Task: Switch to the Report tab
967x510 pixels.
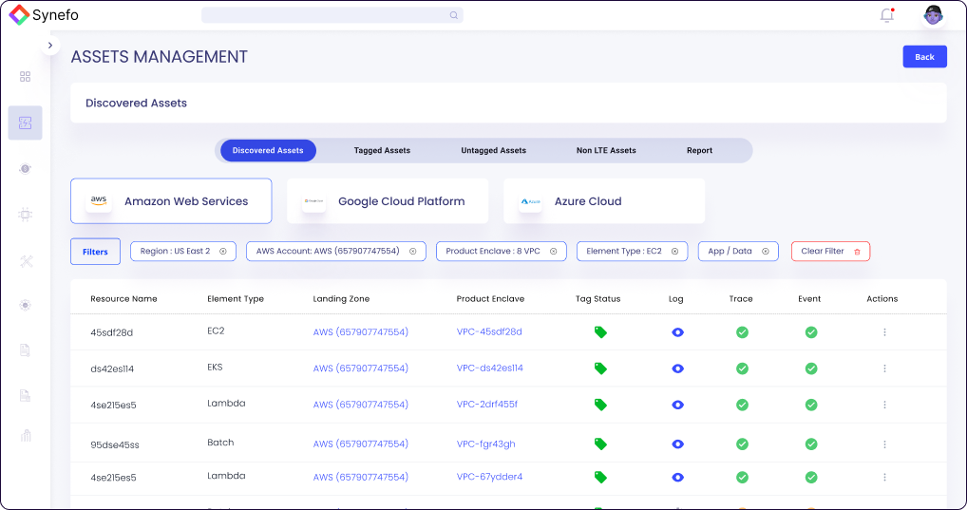Action: pyautogui.click(x=699, y=151)
